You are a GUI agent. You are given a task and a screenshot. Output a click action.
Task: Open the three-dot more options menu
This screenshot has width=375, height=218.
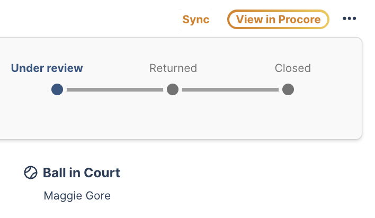click(x=349, y=19)
